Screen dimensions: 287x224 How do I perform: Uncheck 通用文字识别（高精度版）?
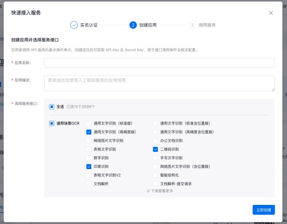coord(89,132)
